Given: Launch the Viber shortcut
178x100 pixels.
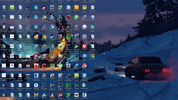Looking at the screenshot, I should coord(85,37).
